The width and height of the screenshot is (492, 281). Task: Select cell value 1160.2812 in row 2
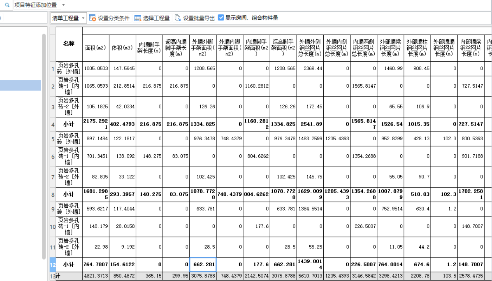257,86
